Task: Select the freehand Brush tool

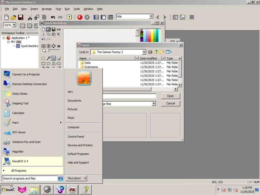Action: click(x=53, y=58)
